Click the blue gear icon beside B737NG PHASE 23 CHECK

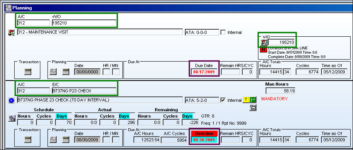tap(11, 100)
